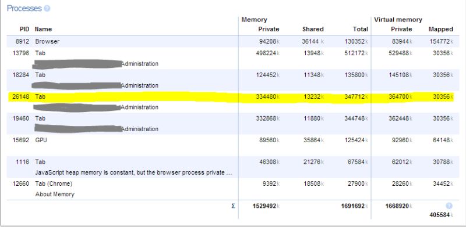Select PID 13796 tab row

(21, 53)
